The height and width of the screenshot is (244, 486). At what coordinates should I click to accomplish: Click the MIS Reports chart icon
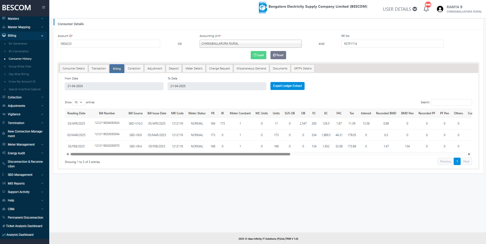4,183
